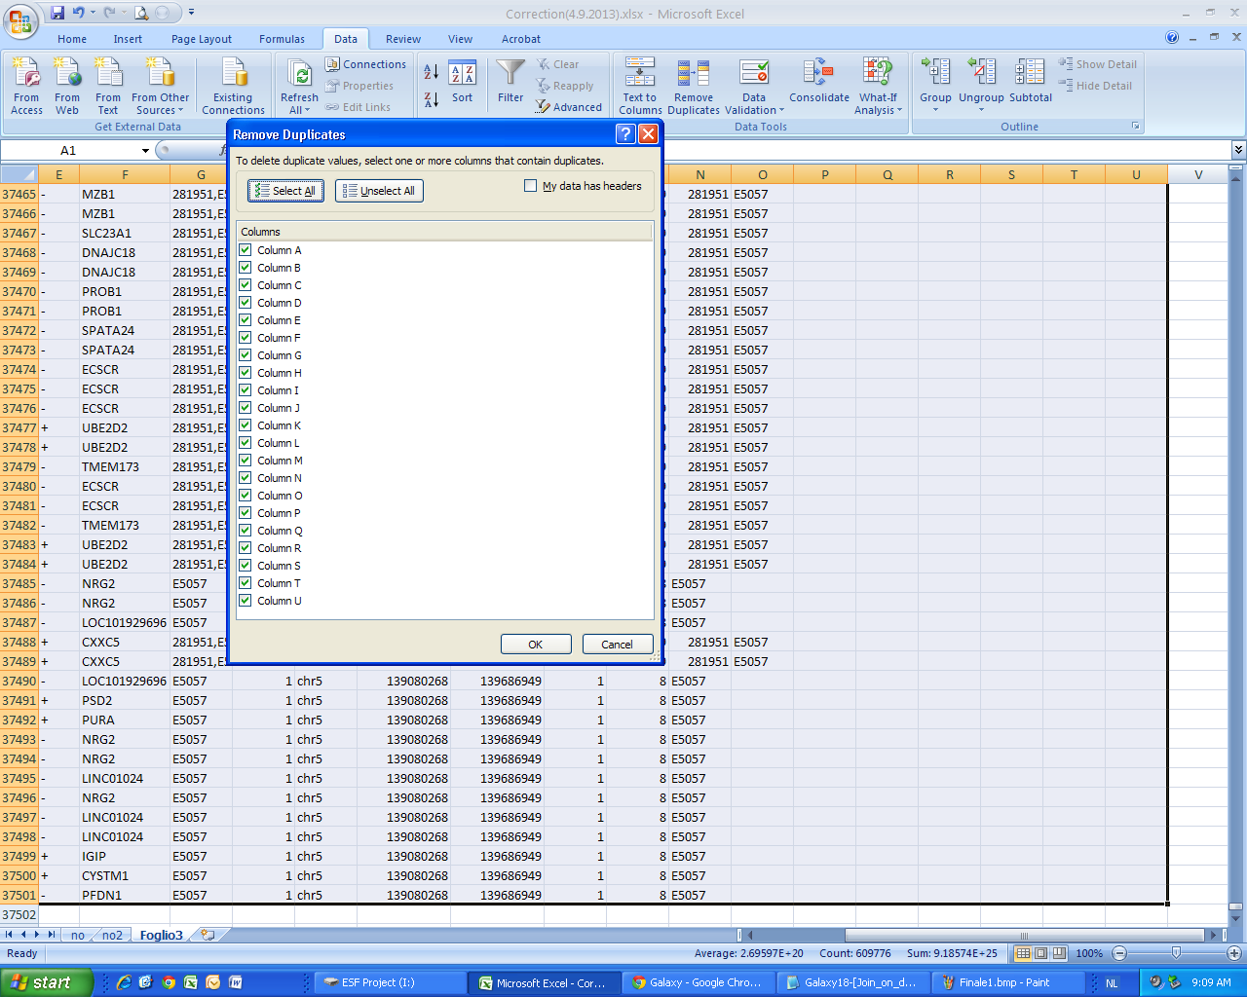Viewport: 1247px width, 997px height.
Task: Click the zoom slider in the status bar
Action: (x=1176, y=953)
